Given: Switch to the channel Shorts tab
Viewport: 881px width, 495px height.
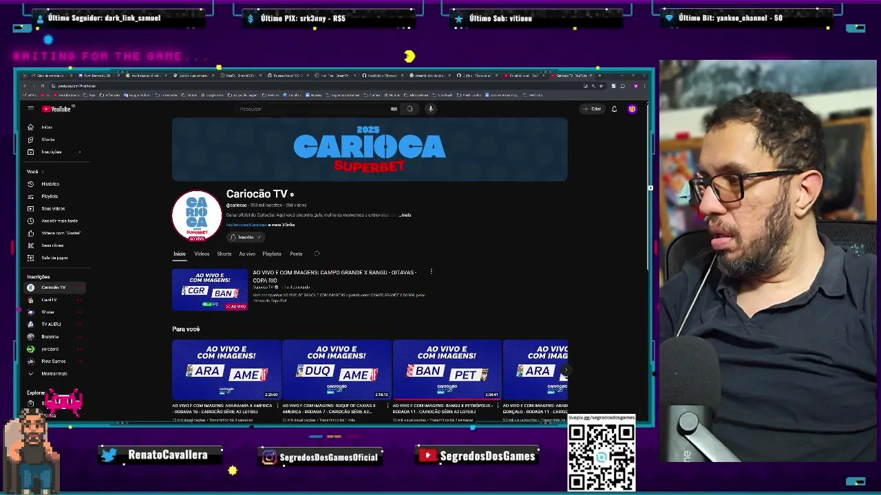Looking at the screenshot, I should pyautogui.click(x=224, y=254).
